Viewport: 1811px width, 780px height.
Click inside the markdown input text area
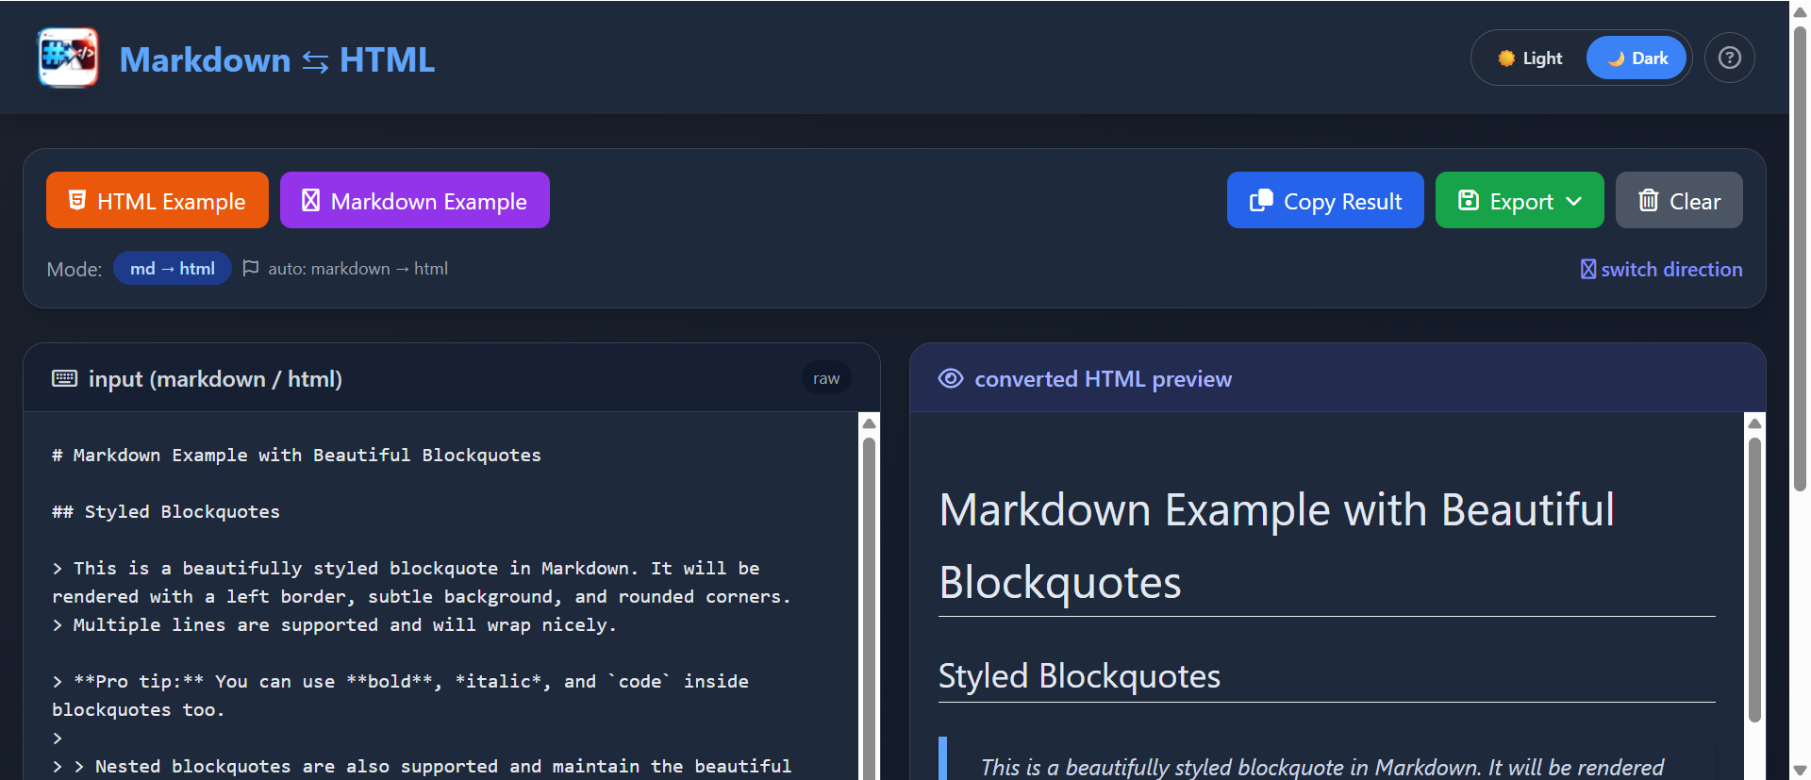[x=441, y=596]
